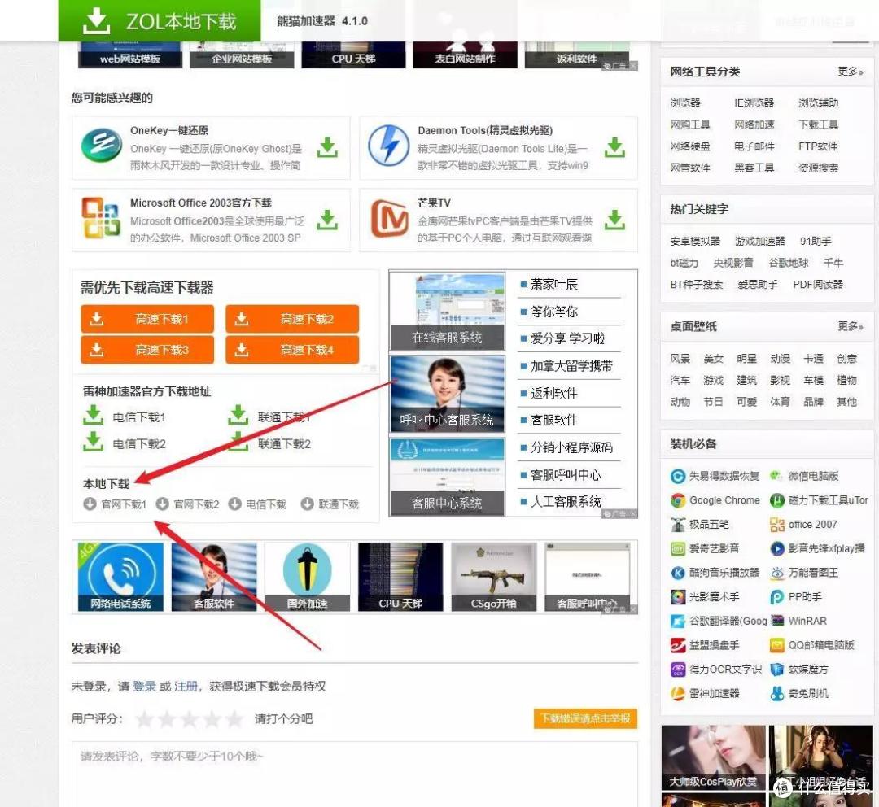This screenshot has height=807, width=879.
Task: Open 浏览器 category link
Action: coord(685,103)
